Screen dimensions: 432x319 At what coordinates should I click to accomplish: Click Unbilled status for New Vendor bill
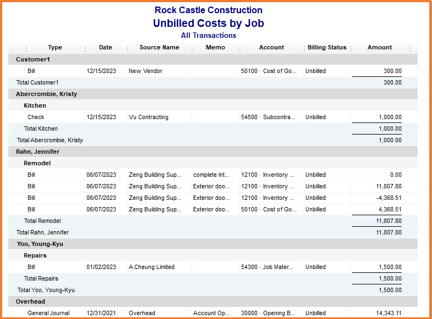pyautogui.click(x=315, y=71)
